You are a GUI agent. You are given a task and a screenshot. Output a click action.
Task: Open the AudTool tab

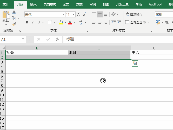pos(155,4)
